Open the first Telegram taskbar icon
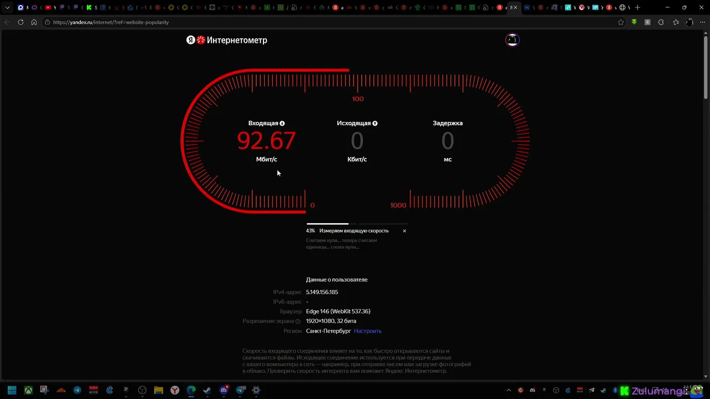The width and height of the screenshot is (710, 399). click(x=77, y=390)
